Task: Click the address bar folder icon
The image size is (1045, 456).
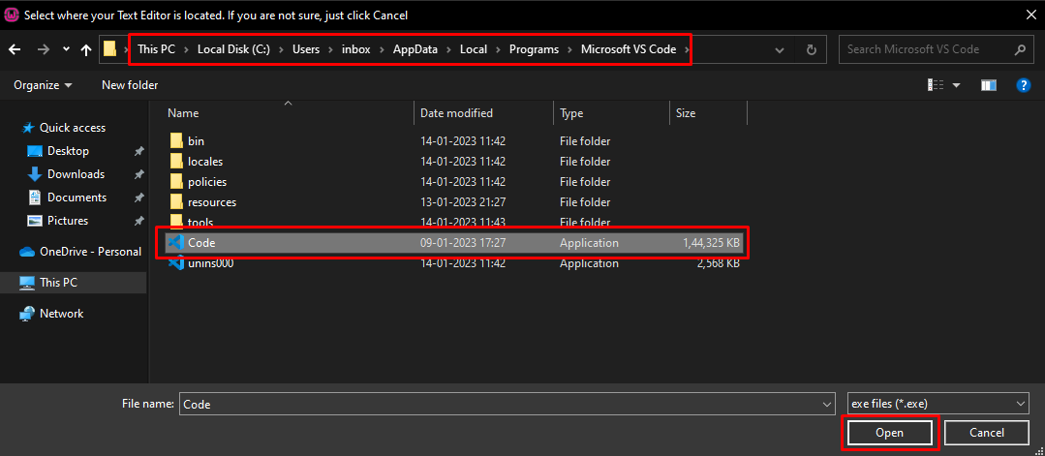Action: [x=110, y=49]
